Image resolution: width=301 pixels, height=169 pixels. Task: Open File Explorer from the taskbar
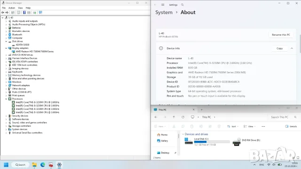coord(34,165)
